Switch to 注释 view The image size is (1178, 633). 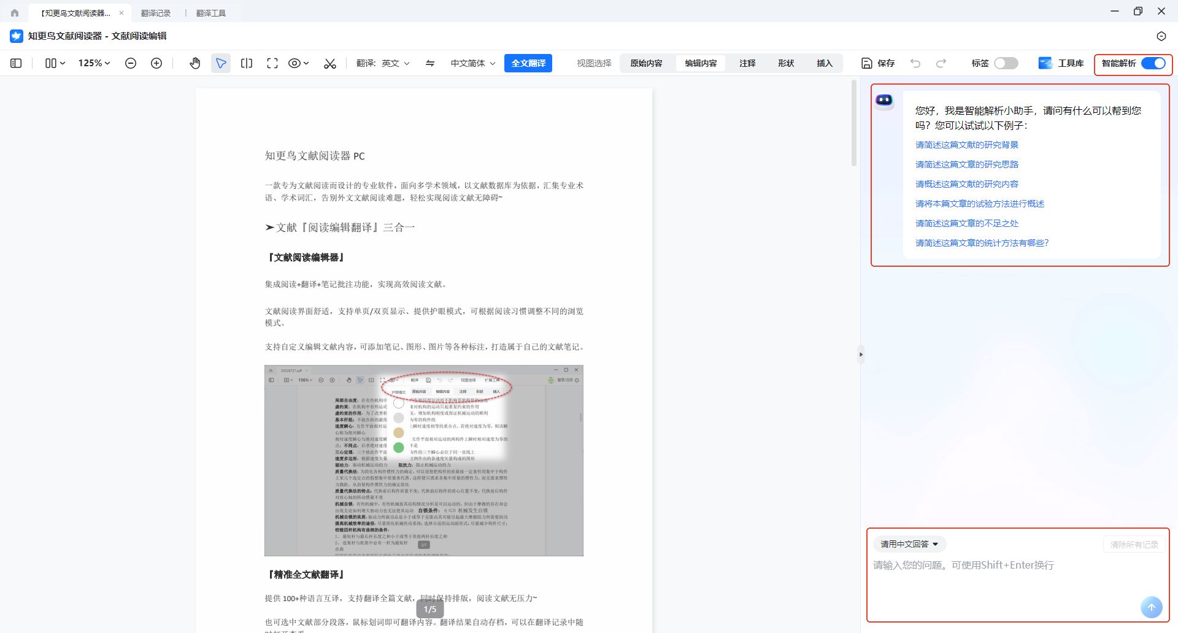[x=747, y=63]
